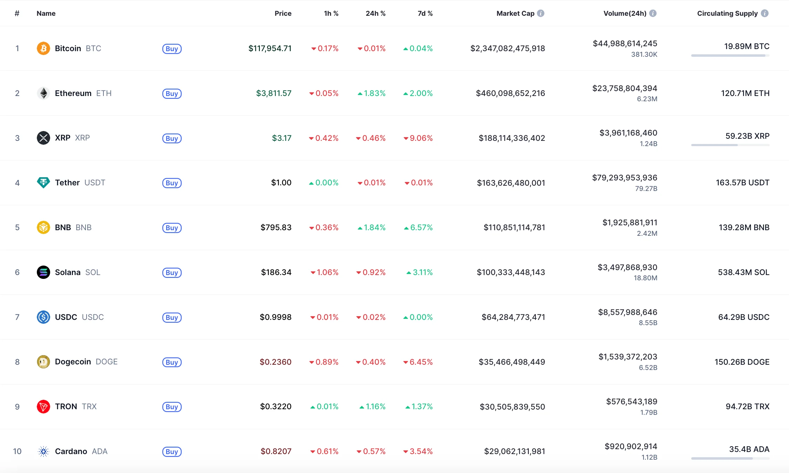Open the Market Cap info tooltip icon
Image resolution: width=789 pixels, height=473 pixels.
tap(541, 13)
